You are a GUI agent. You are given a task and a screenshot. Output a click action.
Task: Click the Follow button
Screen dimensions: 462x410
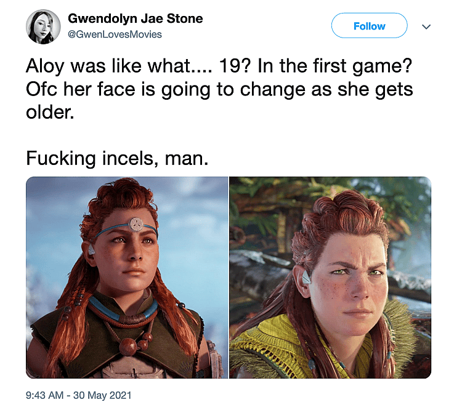pyautogui.click(x=369, y=26)
